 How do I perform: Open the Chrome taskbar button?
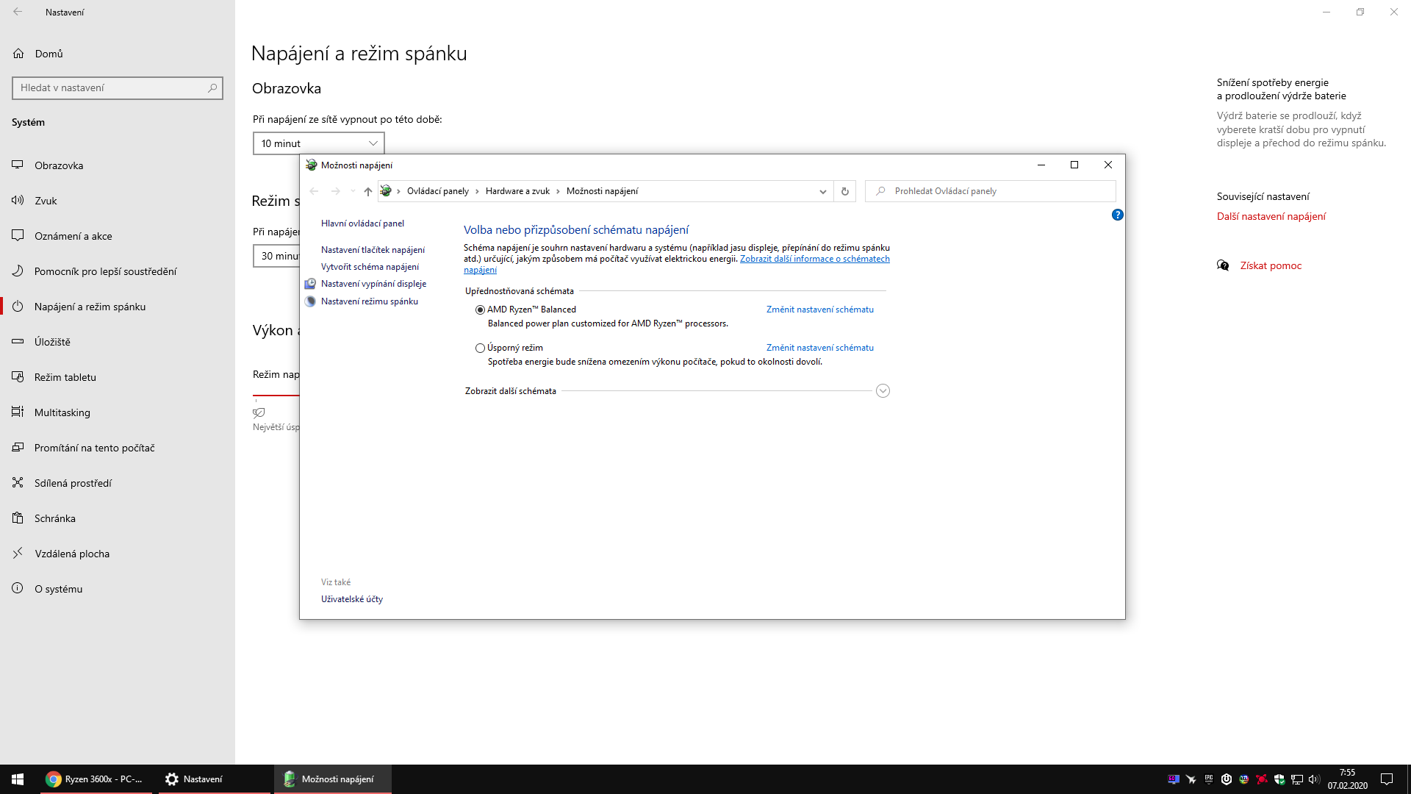pos(96,779)
